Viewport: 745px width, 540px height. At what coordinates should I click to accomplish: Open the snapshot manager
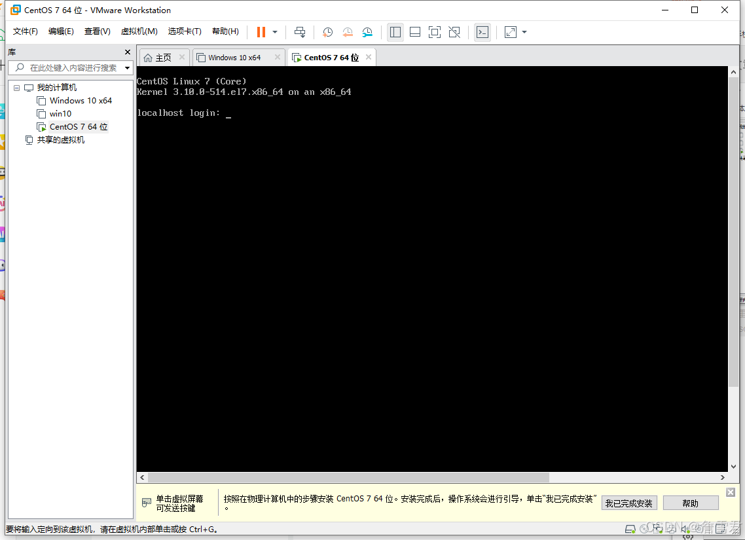click(x=367, y=32)
